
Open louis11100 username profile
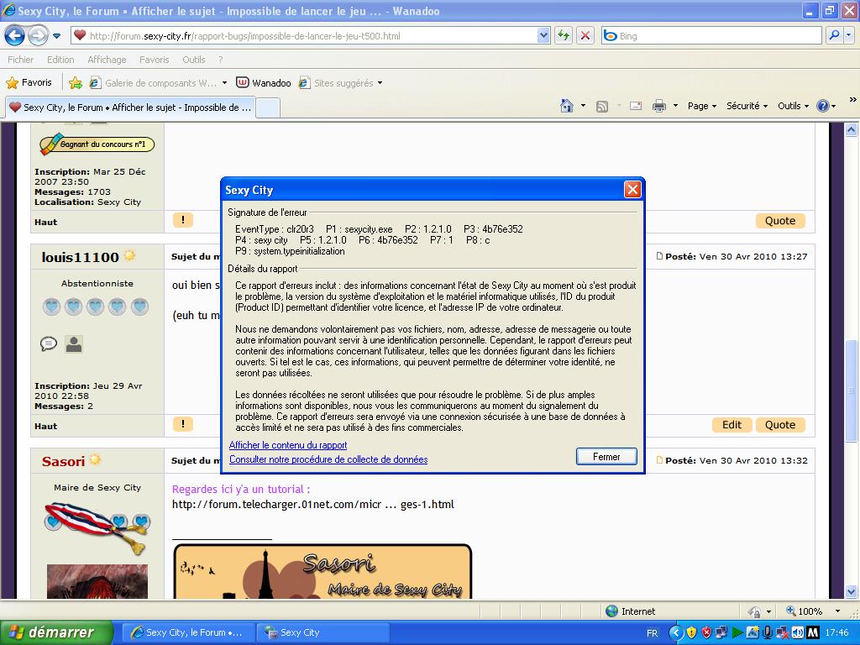point(80,257)
